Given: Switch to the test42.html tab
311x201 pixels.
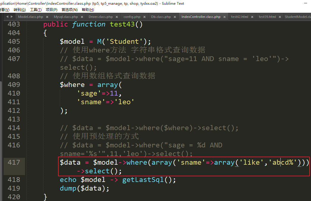Looking at the screenshot, I should [x=239, y=17].
